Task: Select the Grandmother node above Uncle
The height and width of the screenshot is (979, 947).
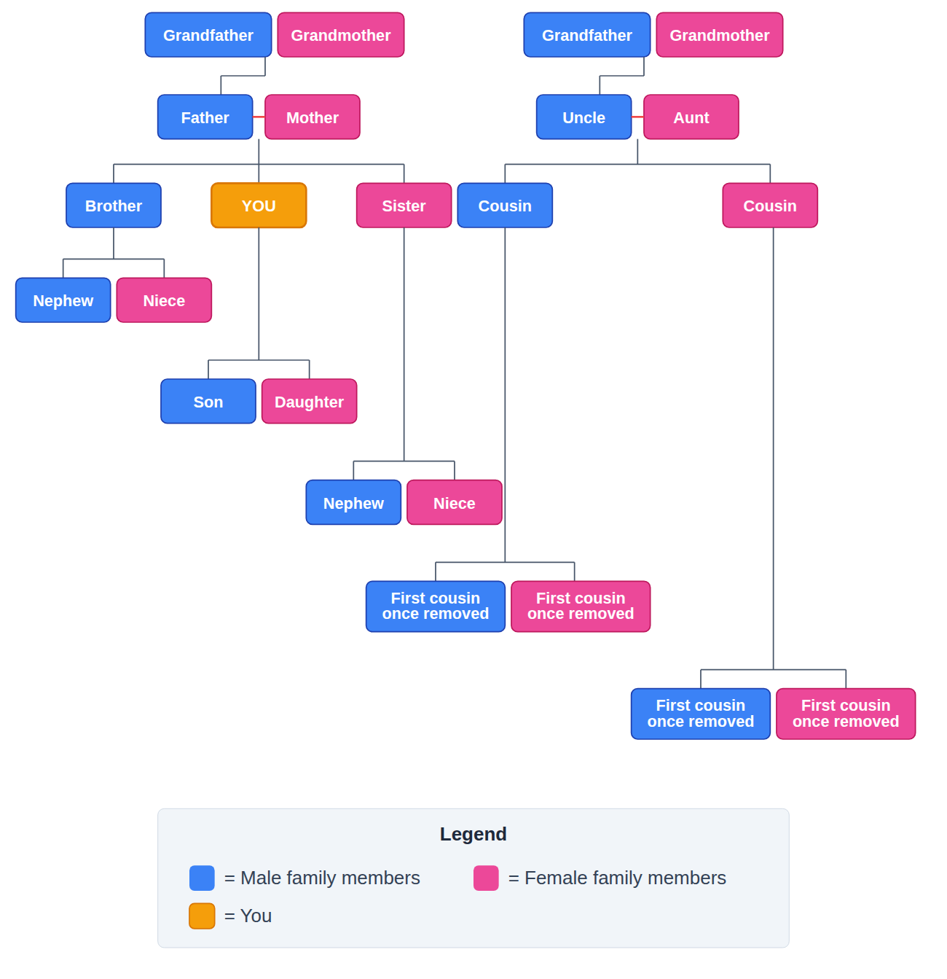Action: coord(719,35)
